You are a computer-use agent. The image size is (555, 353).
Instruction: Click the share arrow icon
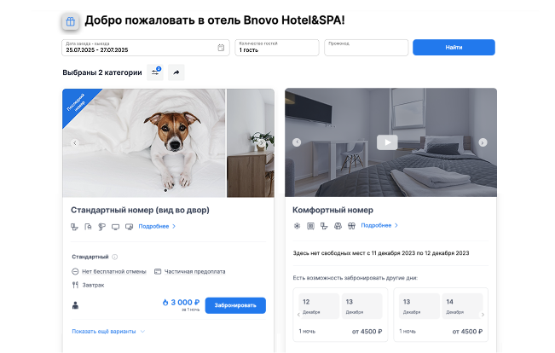coord(176,72)
